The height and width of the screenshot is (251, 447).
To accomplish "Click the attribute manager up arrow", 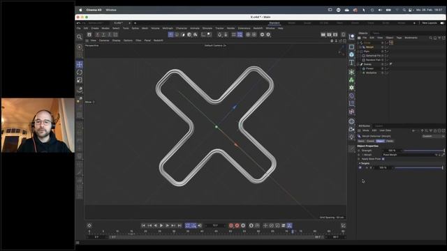I will click(422, 130).
